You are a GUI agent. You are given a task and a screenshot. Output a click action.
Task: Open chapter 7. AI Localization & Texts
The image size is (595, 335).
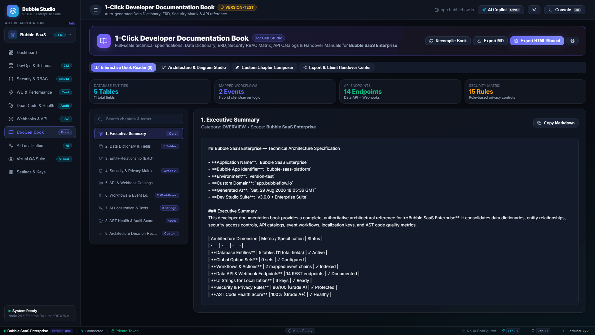139,208
